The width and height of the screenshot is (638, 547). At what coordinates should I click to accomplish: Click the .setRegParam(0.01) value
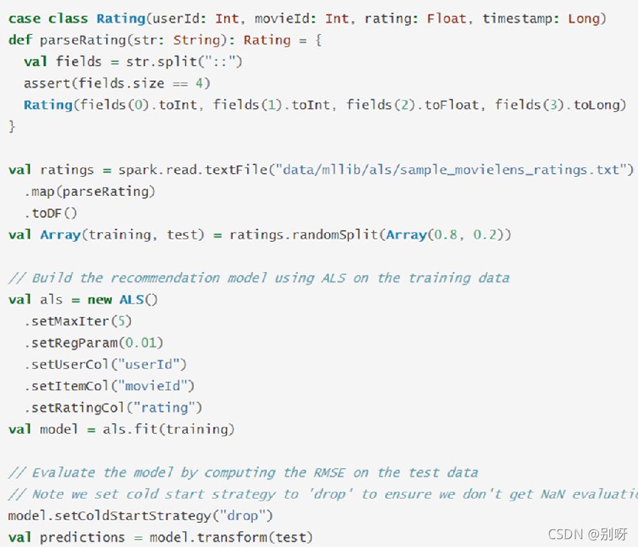pyautogui.click(x=93, y=343)
